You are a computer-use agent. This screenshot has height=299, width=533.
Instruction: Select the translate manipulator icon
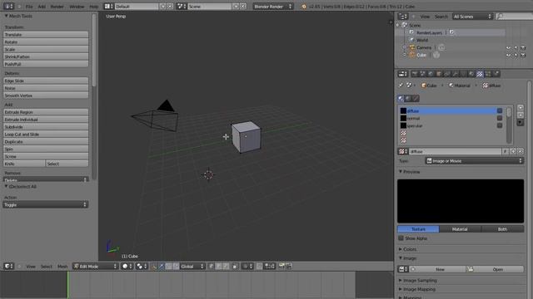pyautogui.click(x=161, y=266)
